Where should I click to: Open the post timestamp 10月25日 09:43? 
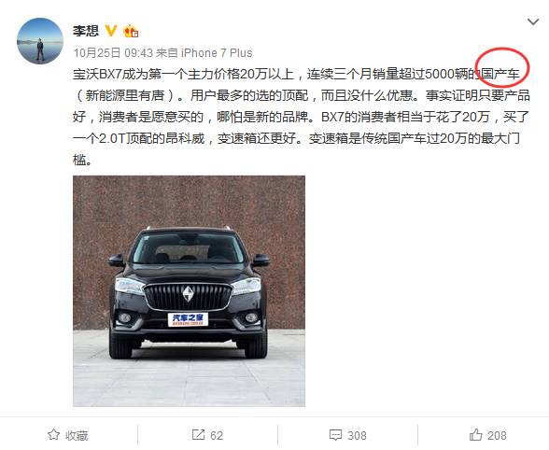click(113, 53)
